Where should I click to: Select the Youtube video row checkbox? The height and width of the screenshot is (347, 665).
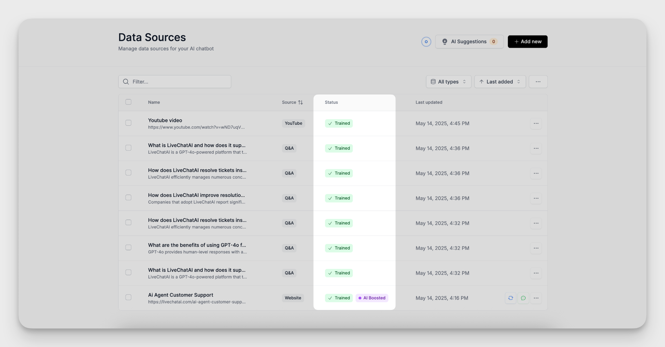point(128,123)
